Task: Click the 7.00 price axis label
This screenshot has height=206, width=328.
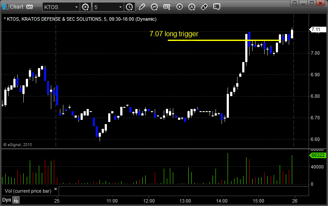Action: tap(315, 53)
